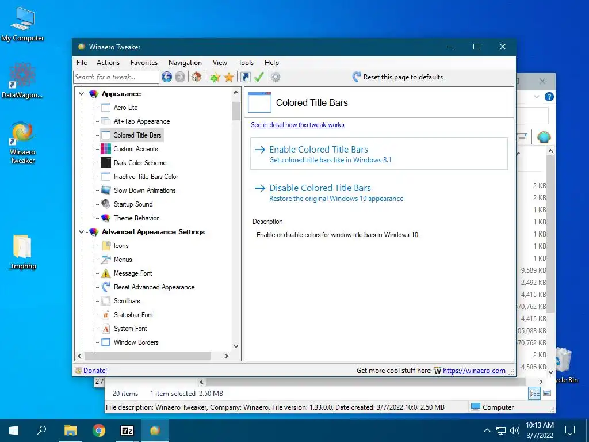The image size is (589, 442).
Task: Click the Slow Down Animations icon
Action: click(106, 190)
